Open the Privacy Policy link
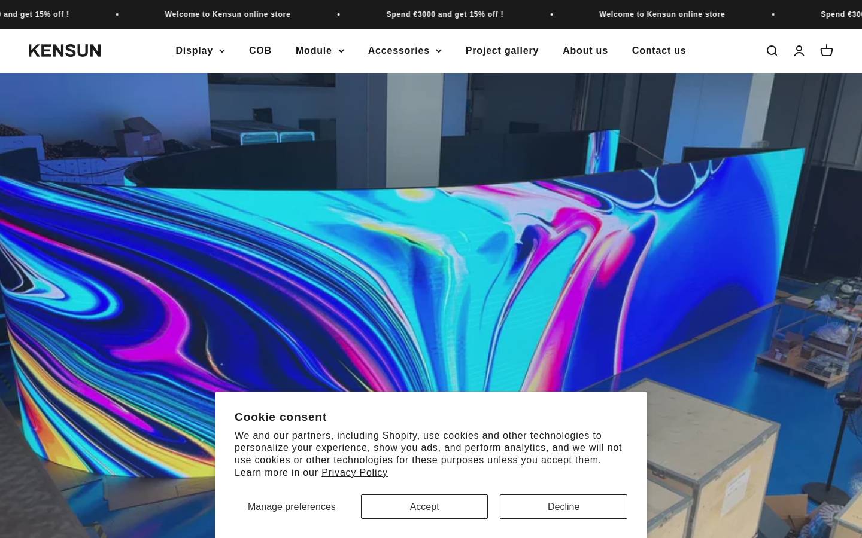Screen dimensions: 862x538 click(x=354, y=472)
